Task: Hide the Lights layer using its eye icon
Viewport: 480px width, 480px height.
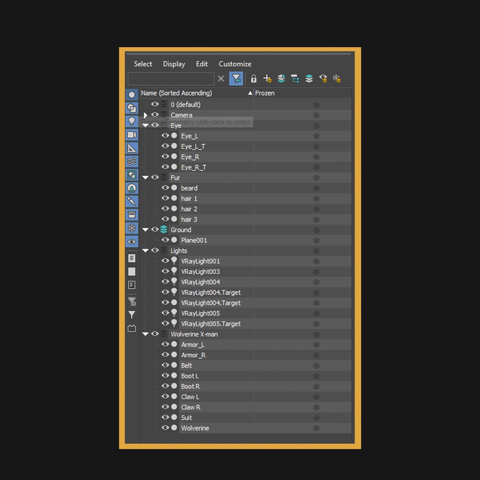Action: point(155,250)
